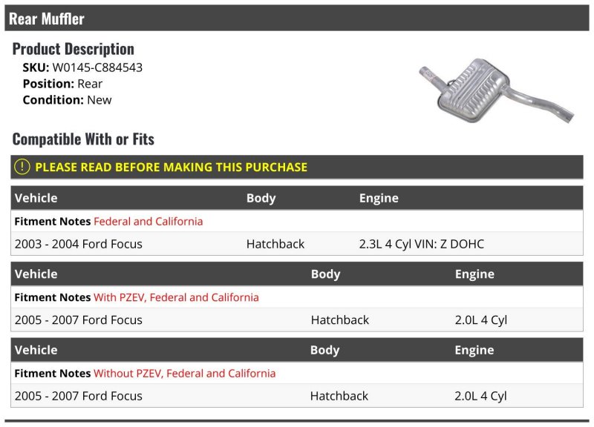Select 2005 - 2007 Ford Focus under Without PZEV
The height and width of the screenshot is (427, 594).
click(79, 396)
